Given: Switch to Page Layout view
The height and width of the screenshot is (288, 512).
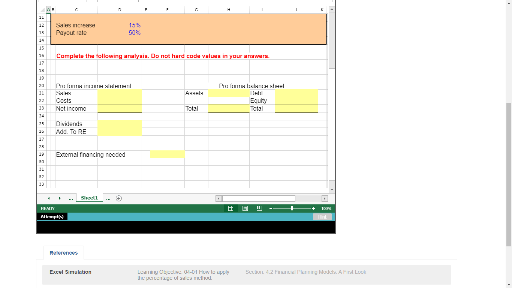Looking at the screenshot, I should [245, 208].
